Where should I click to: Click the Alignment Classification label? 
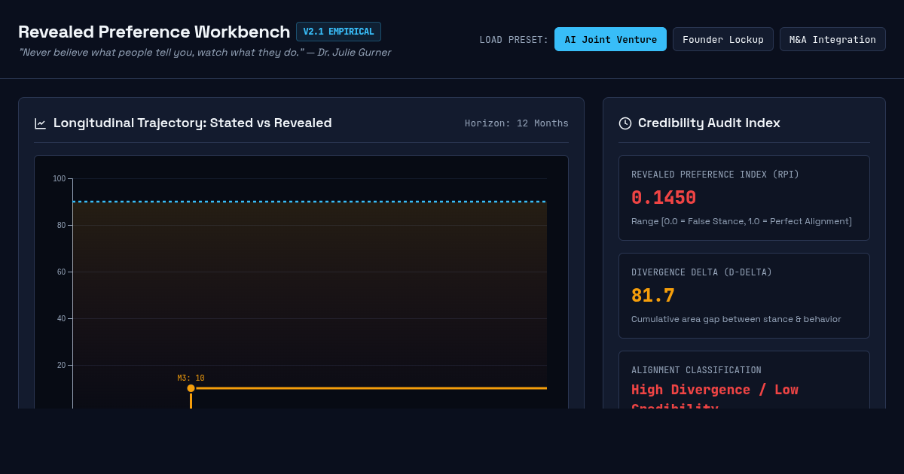coord(696,370)
